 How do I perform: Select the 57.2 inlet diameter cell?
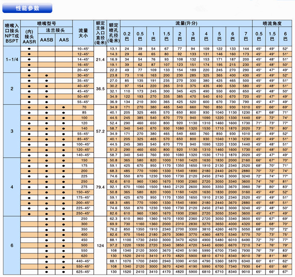tap(100, 131)
